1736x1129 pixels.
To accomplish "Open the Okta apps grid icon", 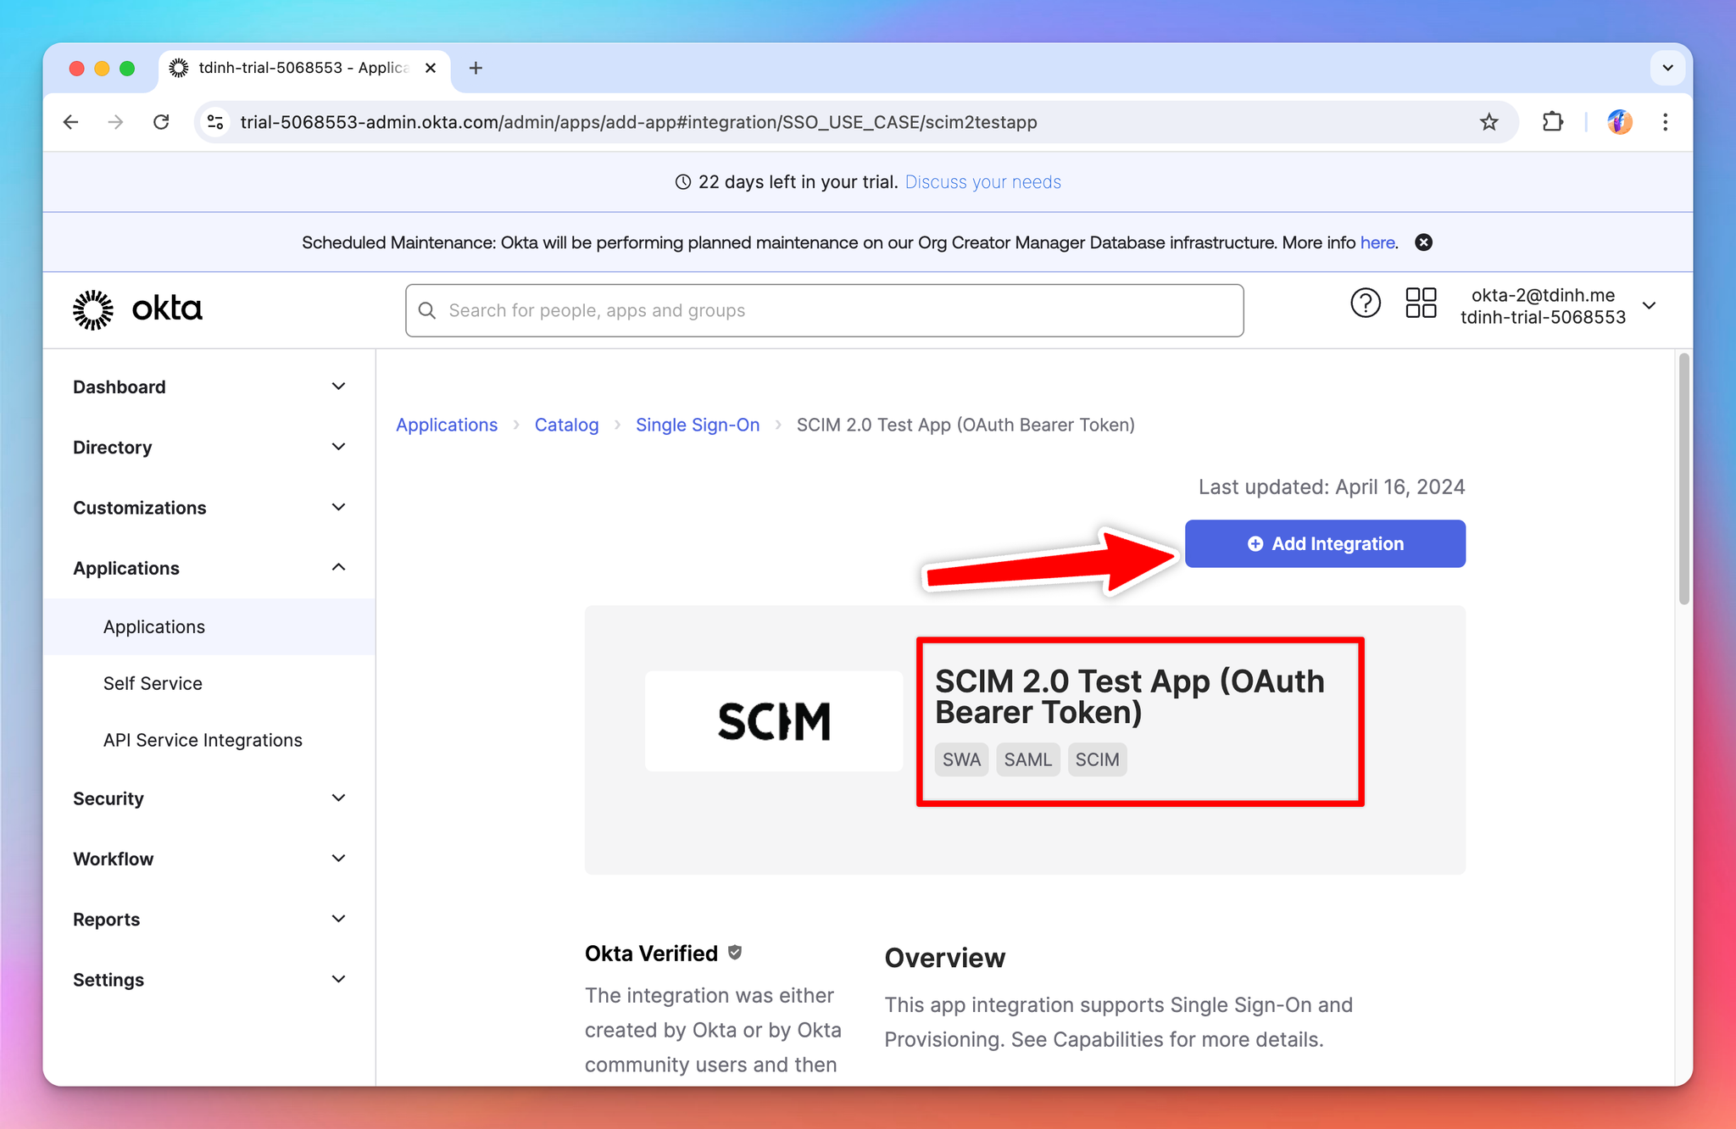I will pos(1422,303).
